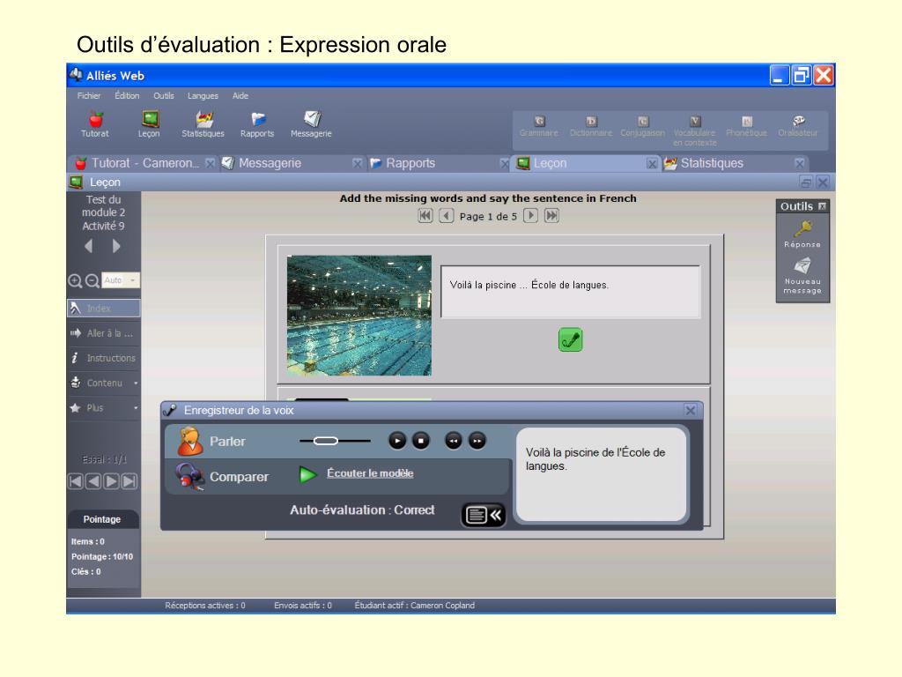Click the swimming pool picture

(359, 316)
